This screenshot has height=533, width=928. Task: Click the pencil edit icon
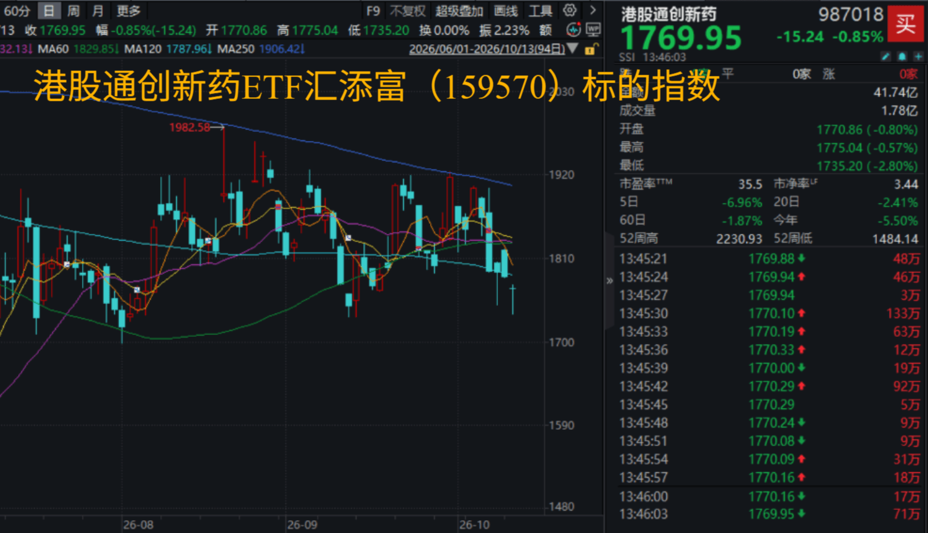tap(885, 56)
